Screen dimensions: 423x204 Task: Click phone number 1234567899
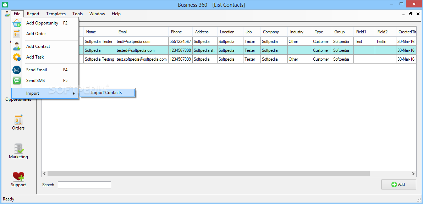click(181, 59)
